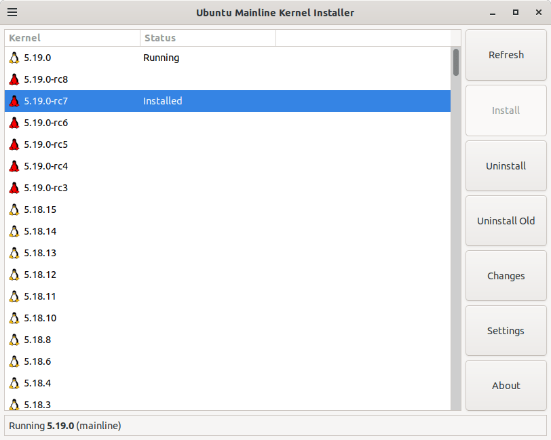Viewport: 551px width, 440px height.
Task: Select kernel version 5.19.0 text
Action: tap(37, 58)
